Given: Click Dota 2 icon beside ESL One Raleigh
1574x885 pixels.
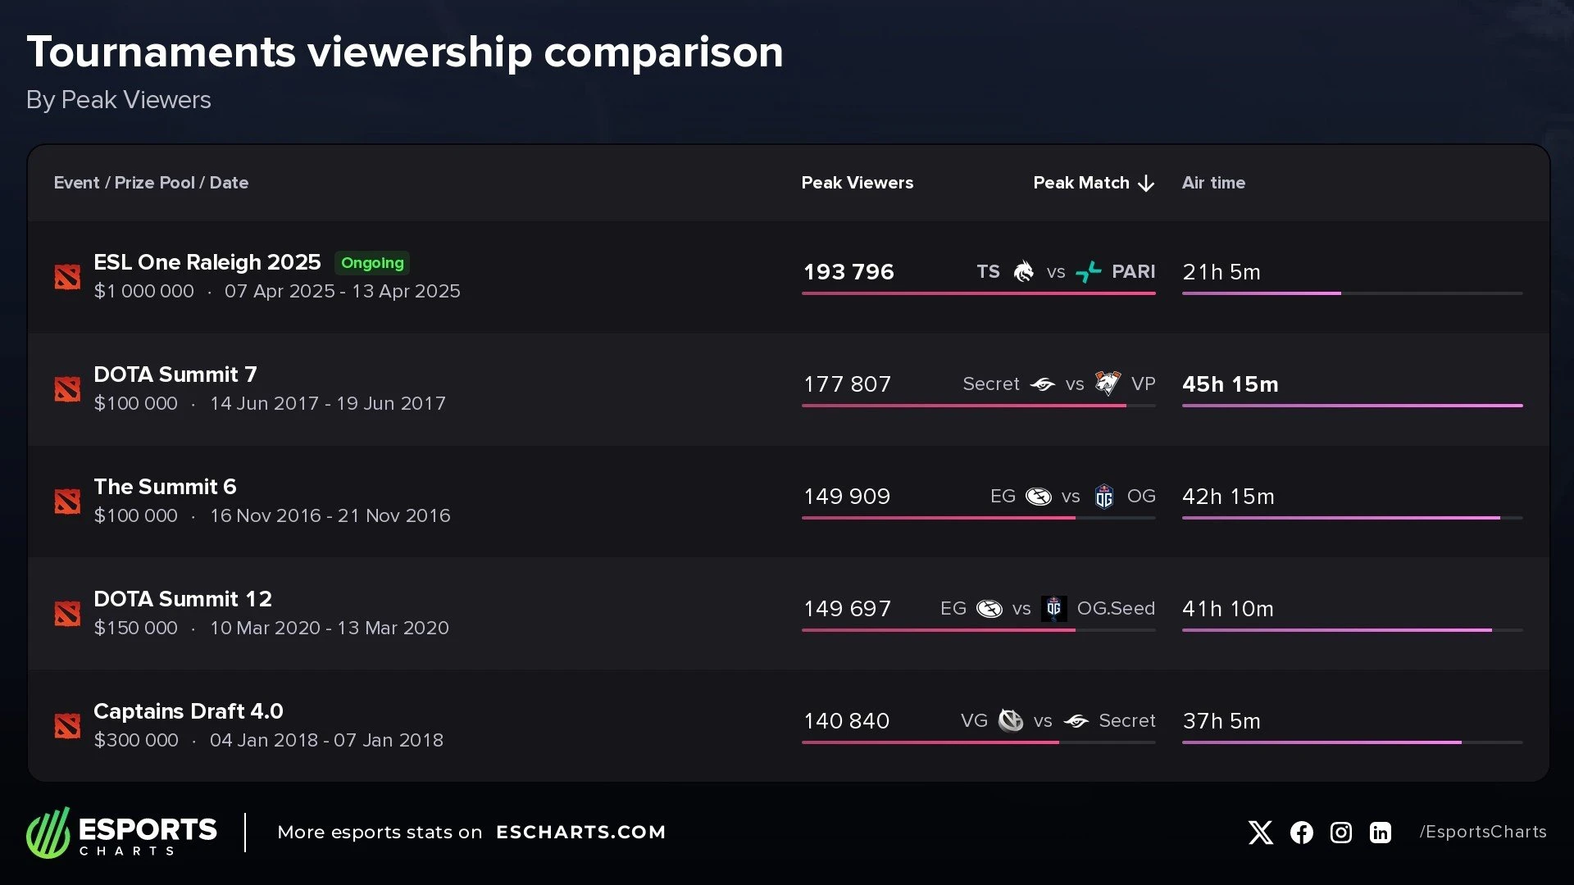Looking at the screenshot, I should pos(67,277).
